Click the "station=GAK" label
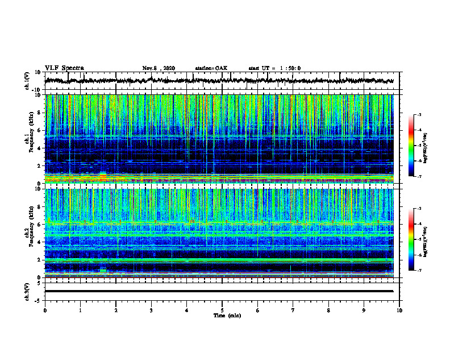The image size is (450, 348). point(211,68)
